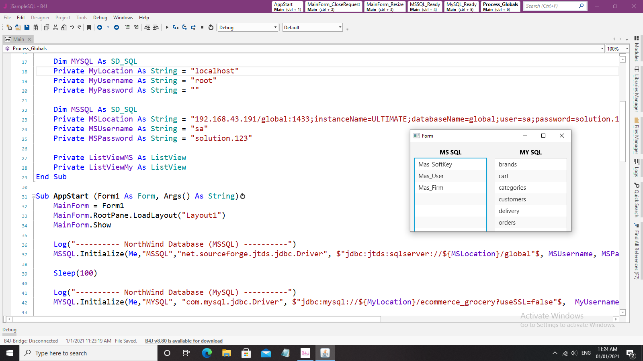Jump to MSSQL_Ready sub shortcut button
Image resolution: width=643 pixels, height=361 pixels.
[x=425, y=6]
